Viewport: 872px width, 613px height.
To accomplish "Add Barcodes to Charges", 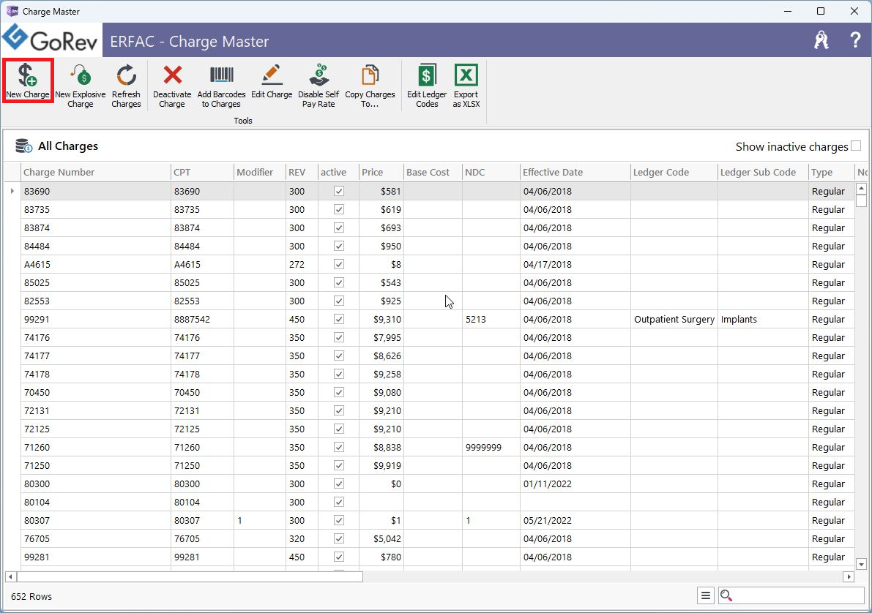I will [221, 85].
